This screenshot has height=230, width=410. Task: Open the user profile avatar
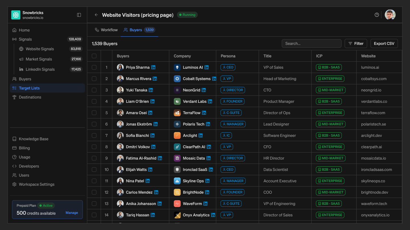pos(390,15)
